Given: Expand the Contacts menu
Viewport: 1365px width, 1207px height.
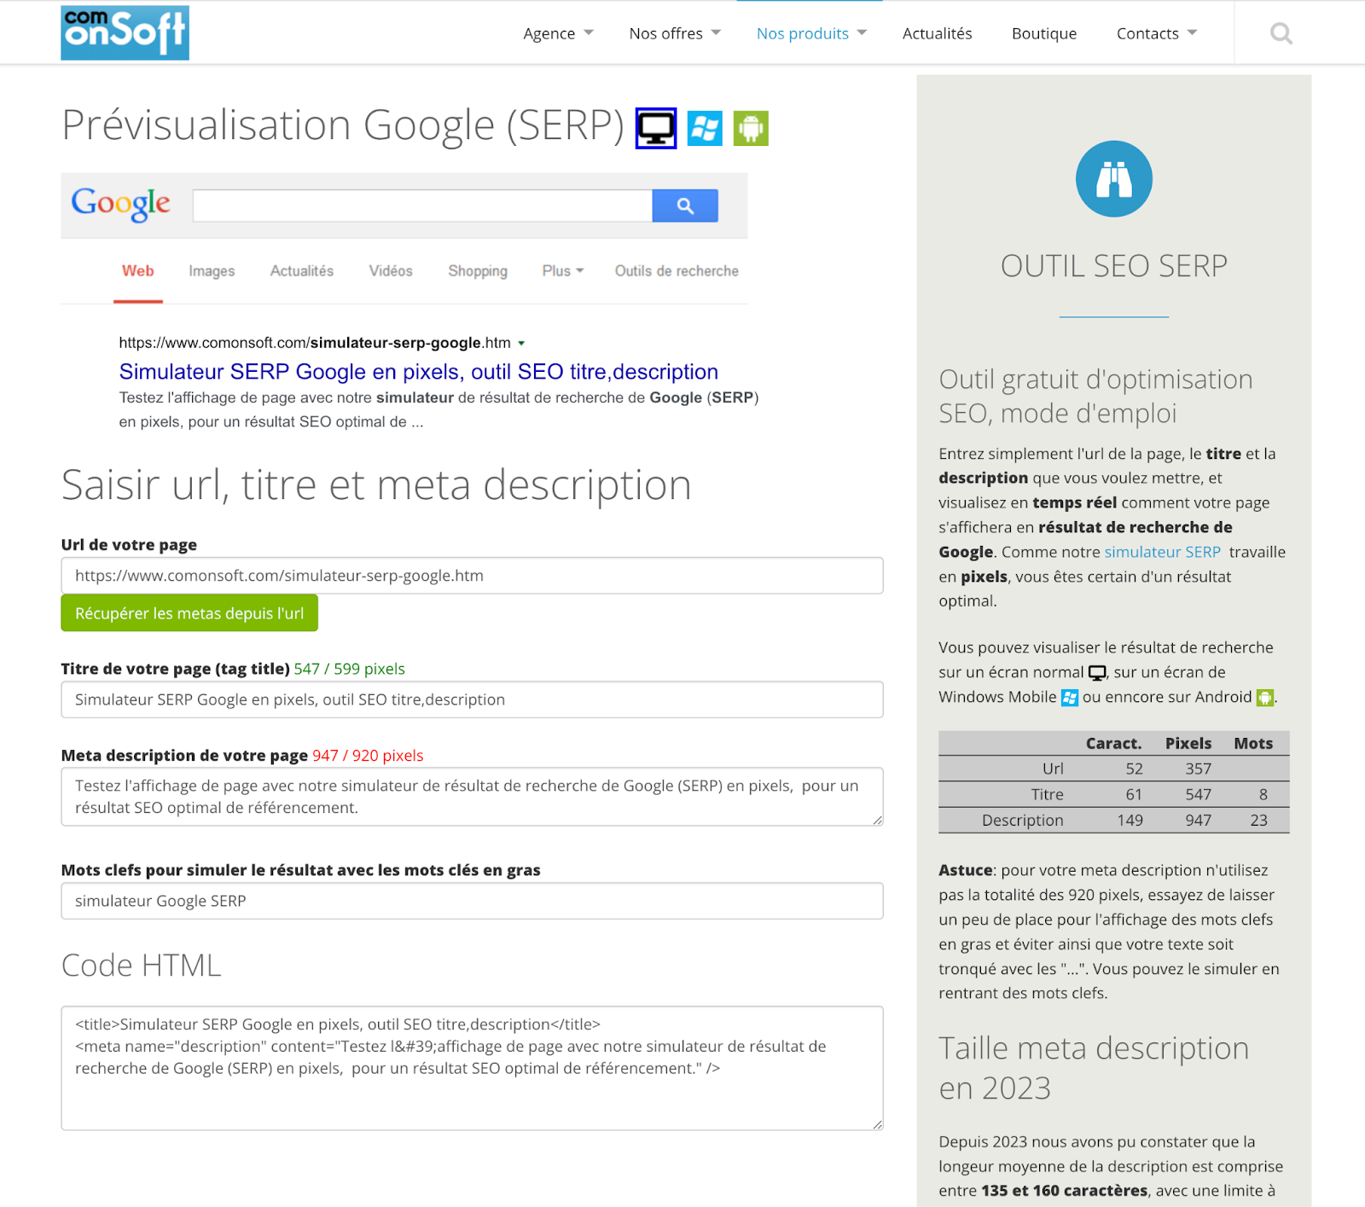Looking at the screenshot, I should click(x=1157, y=33).
